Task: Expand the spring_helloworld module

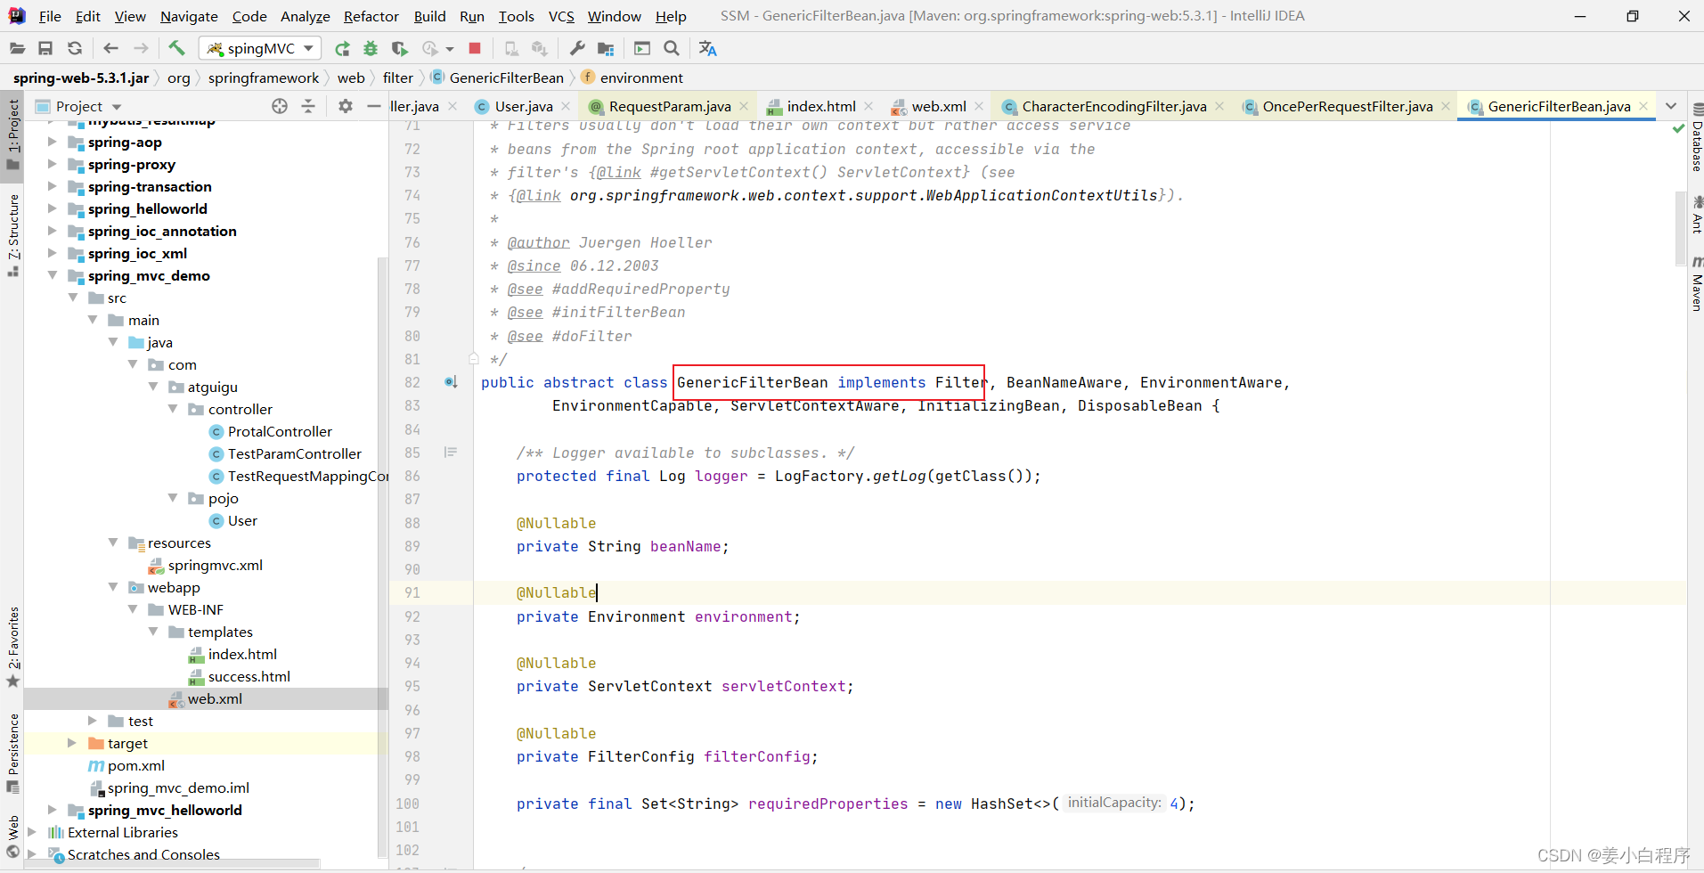Action: coord(52,208)
